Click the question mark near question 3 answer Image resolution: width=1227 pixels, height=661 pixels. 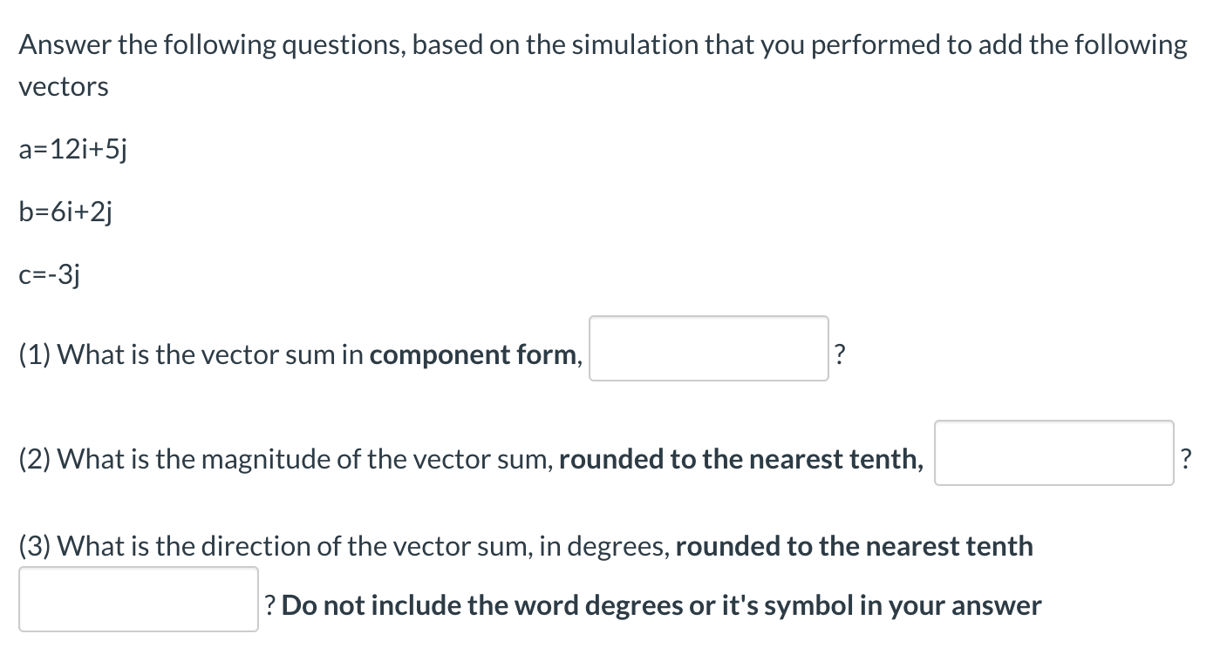pyautogui.click(x=270, y=604)
